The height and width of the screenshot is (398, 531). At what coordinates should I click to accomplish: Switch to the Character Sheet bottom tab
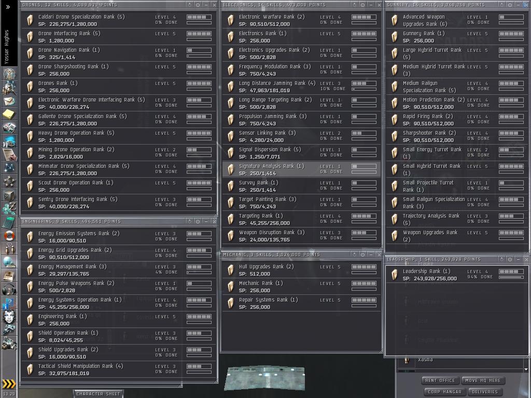[x=98, y=394]
